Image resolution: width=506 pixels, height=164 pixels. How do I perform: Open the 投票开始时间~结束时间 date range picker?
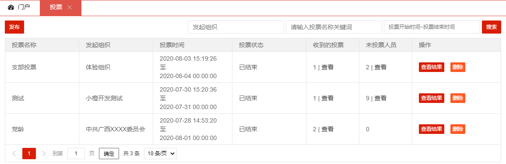click(432, 27)
